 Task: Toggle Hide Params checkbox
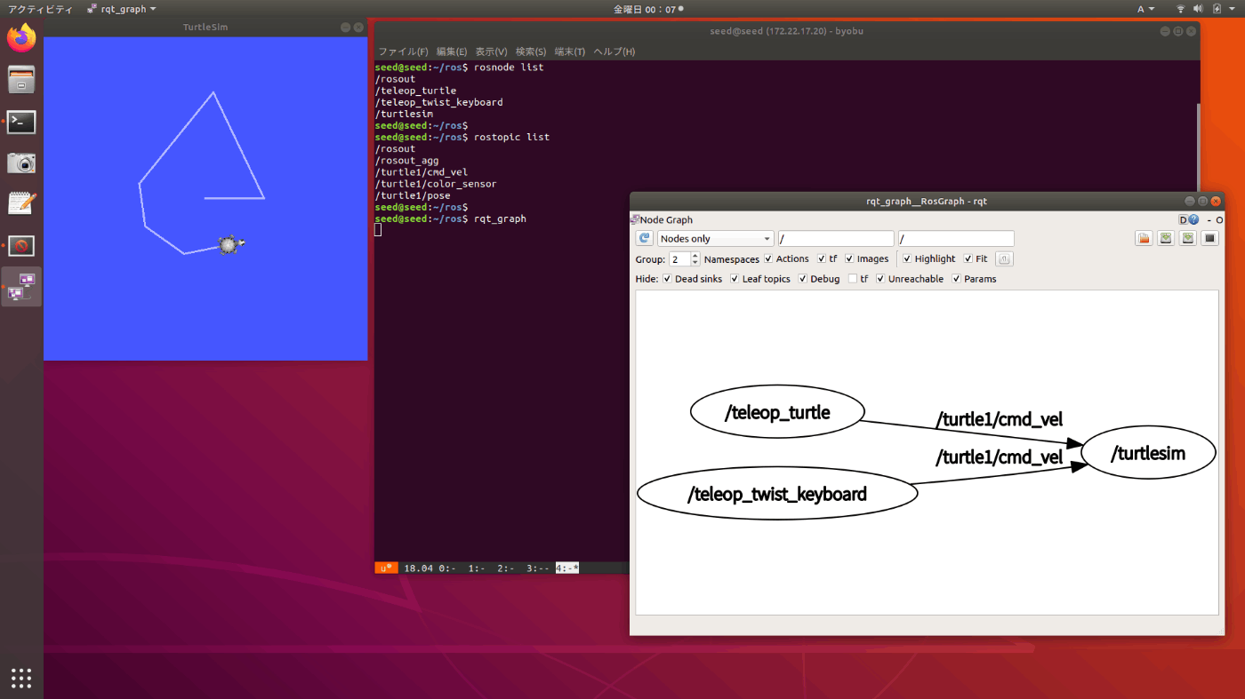[957, 279]
